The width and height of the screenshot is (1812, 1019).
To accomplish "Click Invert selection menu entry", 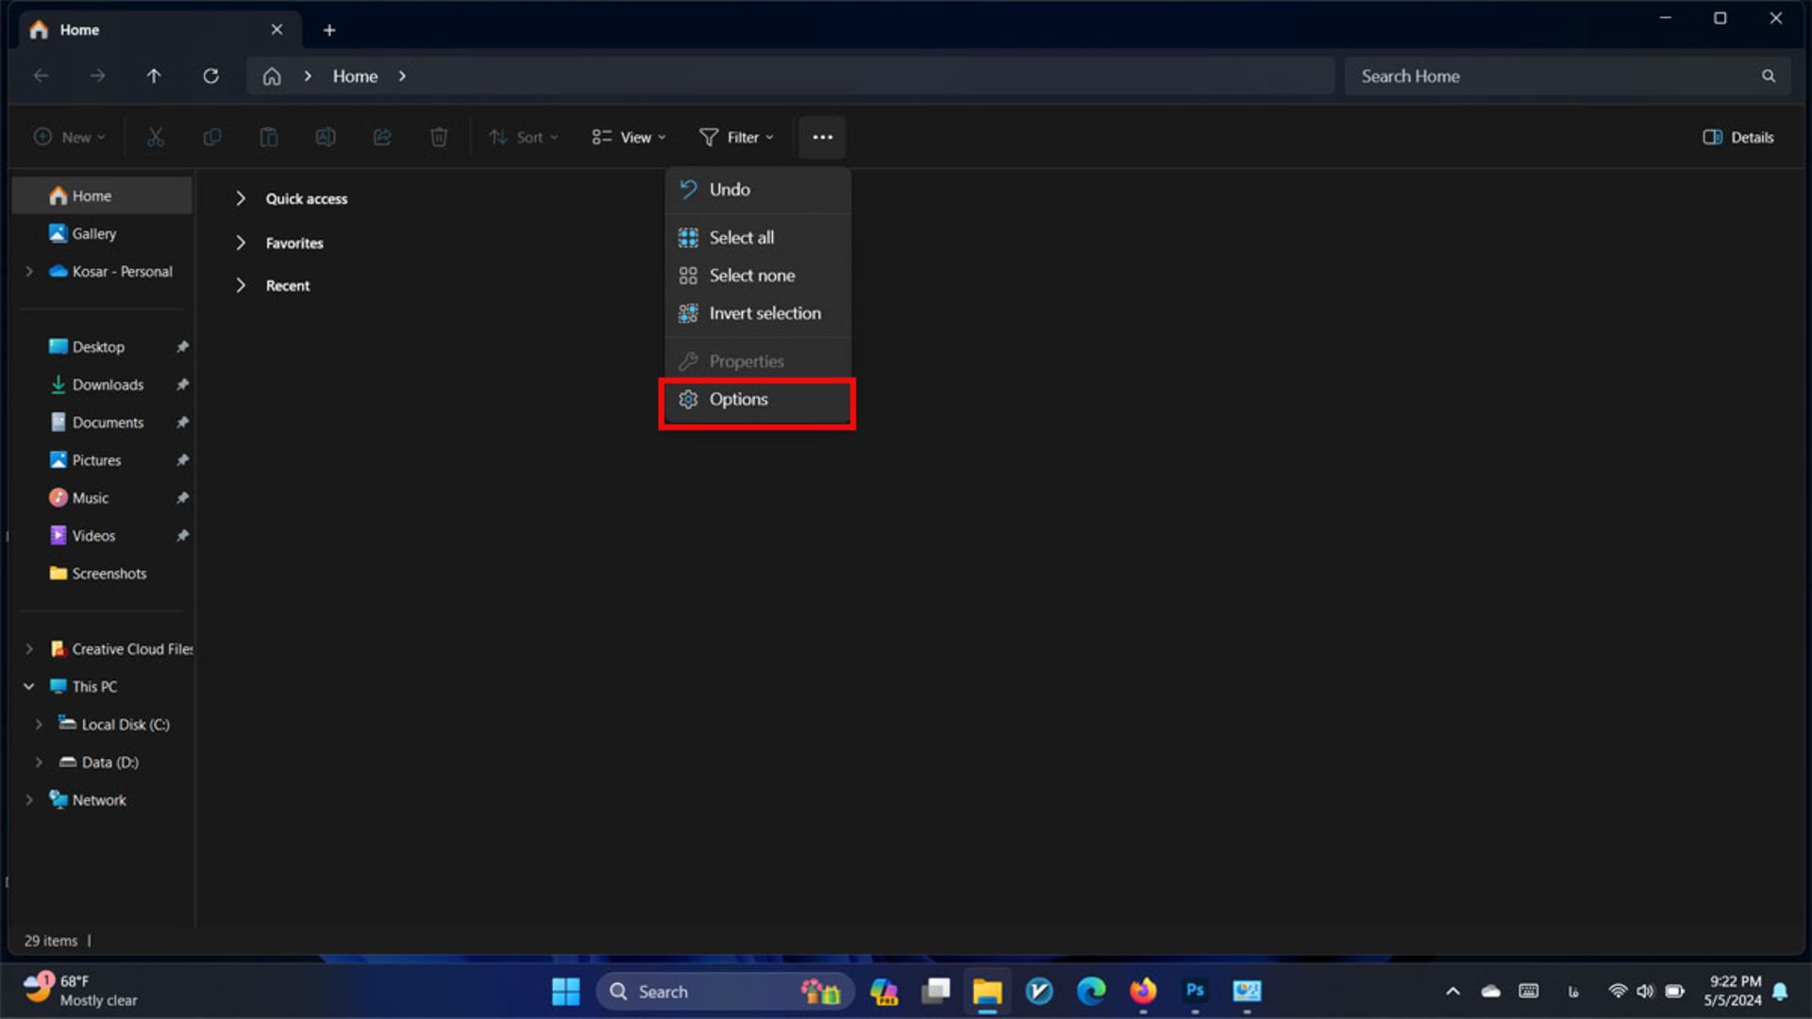I will tap(763, 313).
